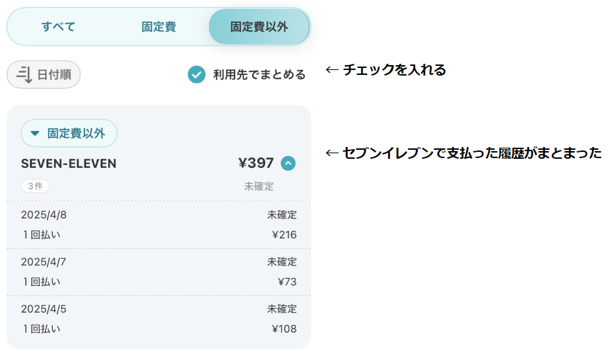Open the 2025/4/7 transaction entry
This screenshot has width=608, height=355.
coord(158,271)
